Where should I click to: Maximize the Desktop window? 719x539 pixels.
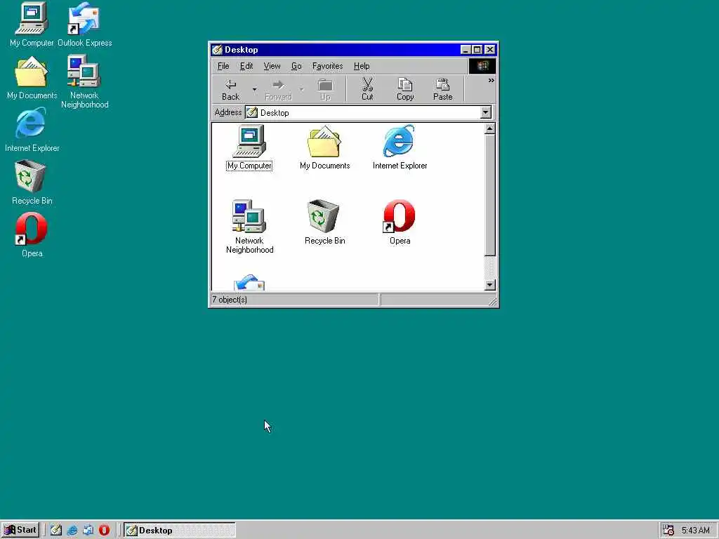477,50
